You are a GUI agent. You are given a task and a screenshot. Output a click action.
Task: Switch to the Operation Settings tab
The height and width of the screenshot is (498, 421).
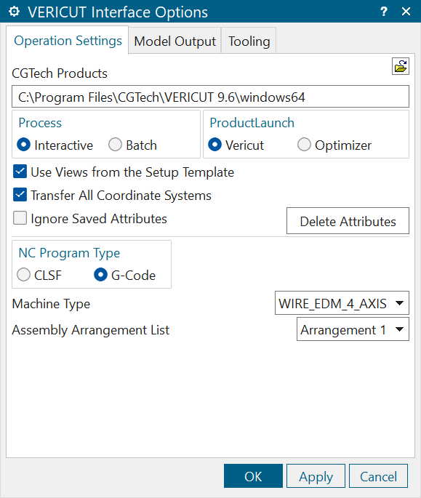pyautogui.click(x=68, y=41)
